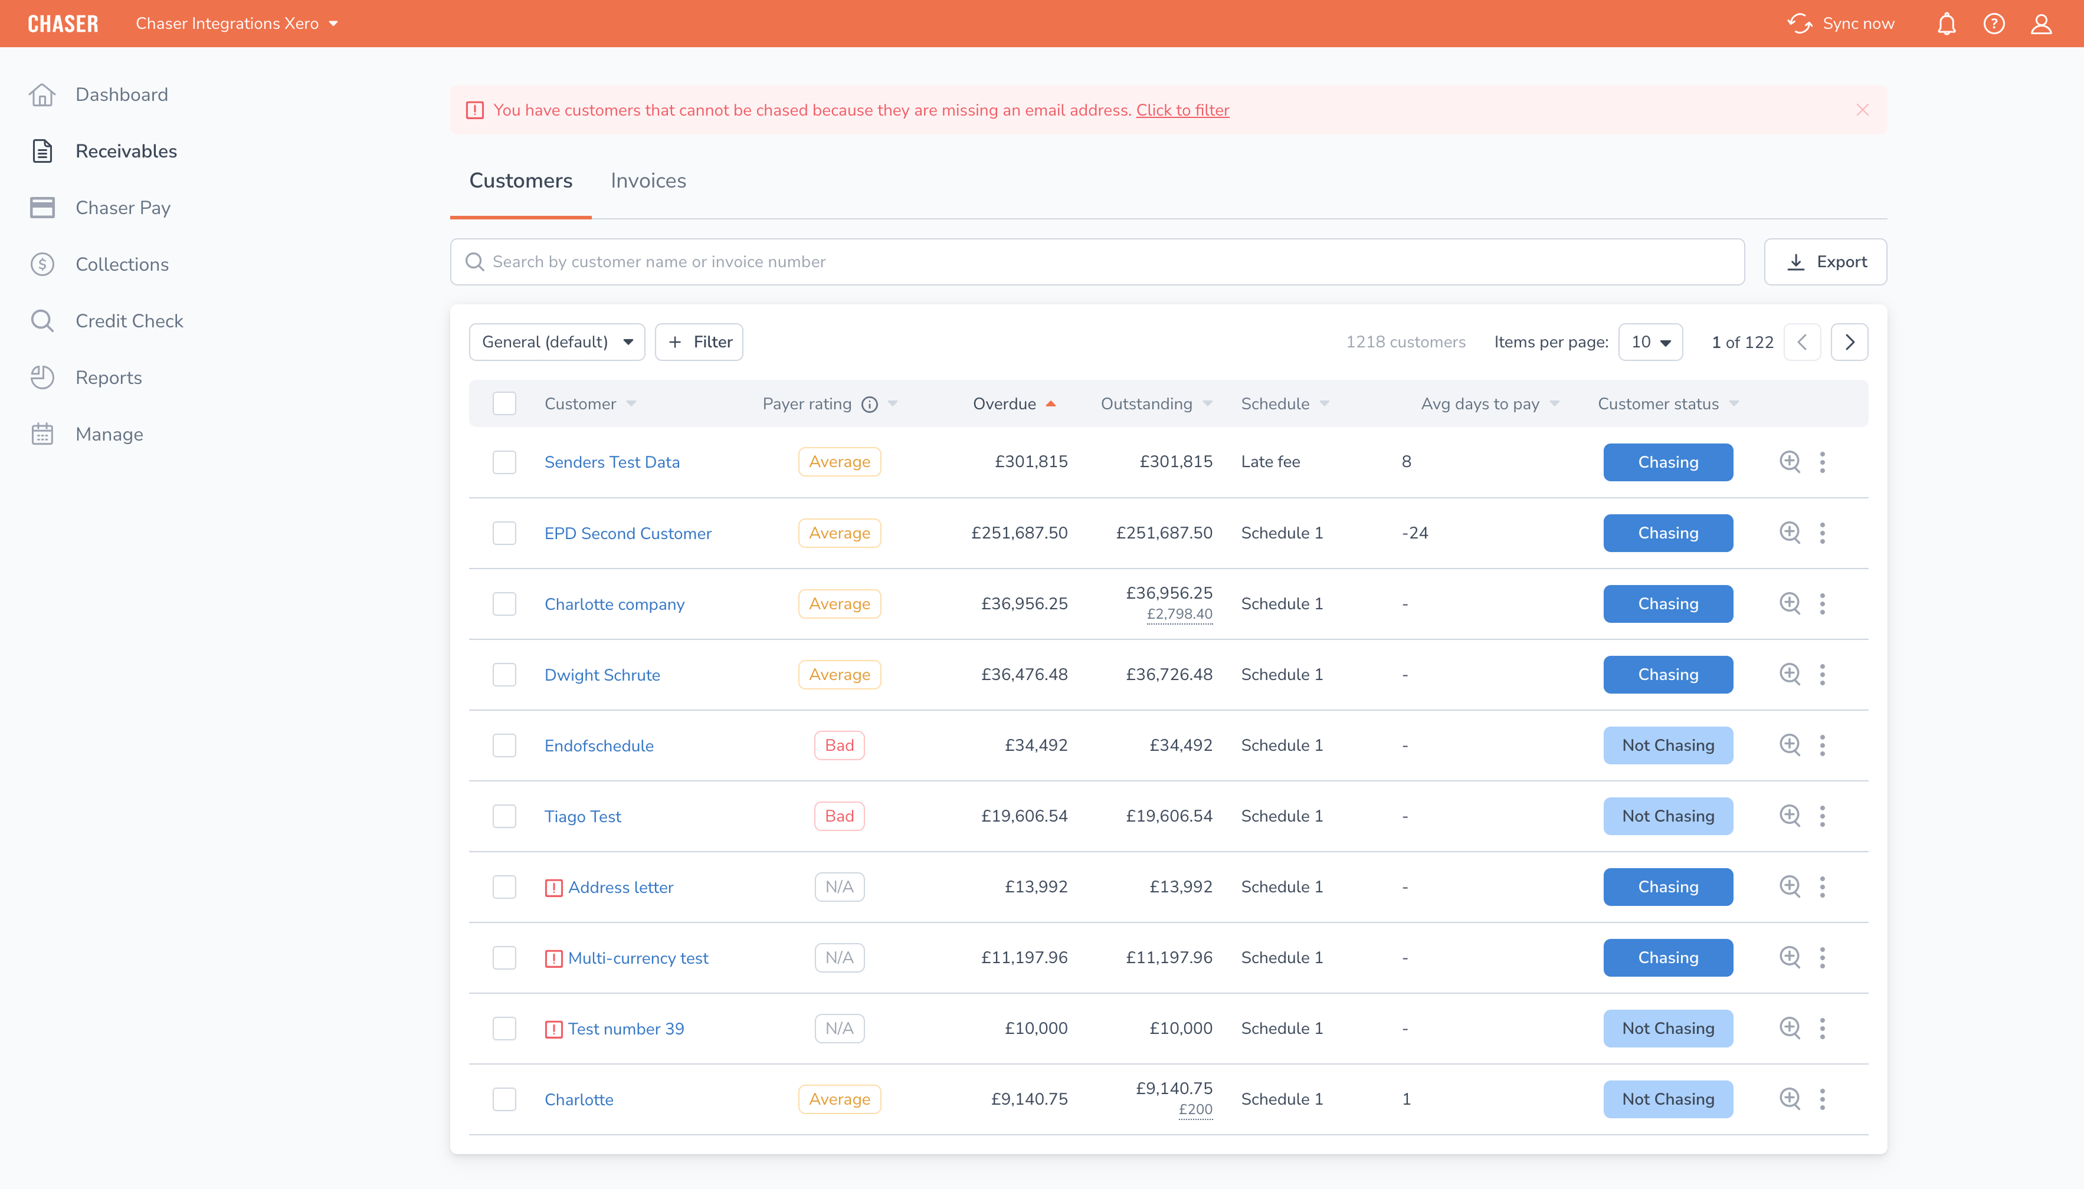This screenshot has height=1189, width=2084.
Task: Click the help question mark icon
Action: pos(1993,24)
